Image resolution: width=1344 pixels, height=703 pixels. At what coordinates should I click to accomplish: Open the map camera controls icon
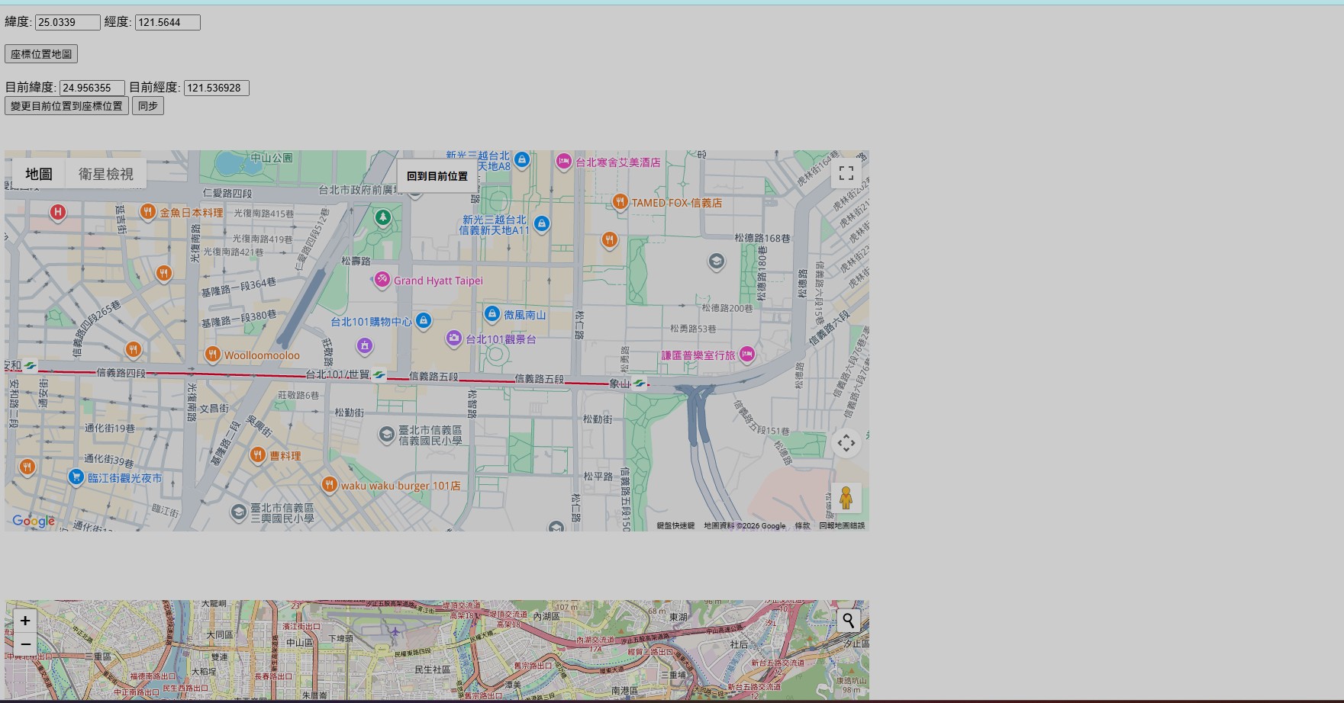click(846, 443)
